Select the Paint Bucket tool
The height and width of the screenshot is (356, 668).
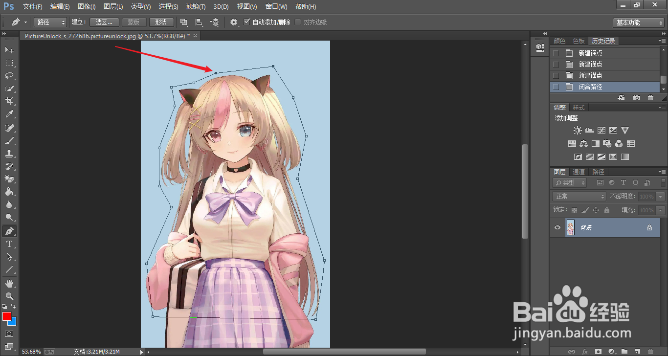point(9,192)
